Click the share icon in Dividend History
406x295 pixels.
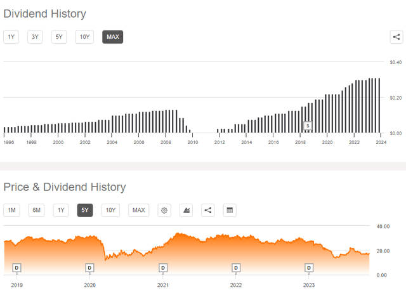point(395,37)
